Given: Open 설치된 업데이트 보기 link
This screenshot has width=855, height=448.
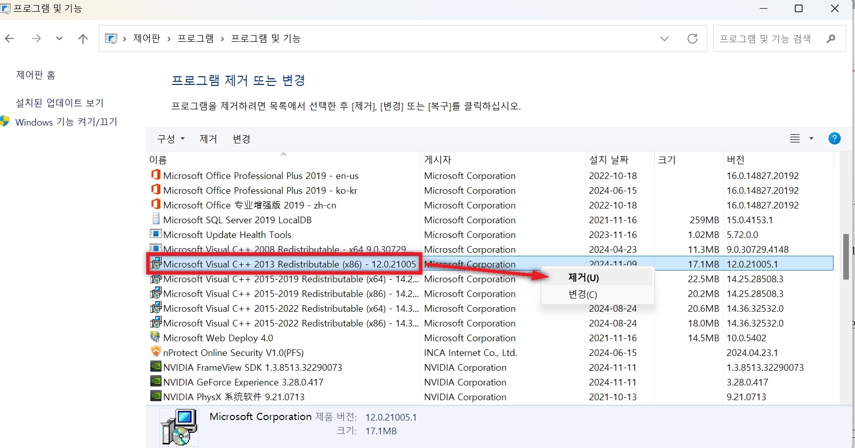Looking at the screenshot, I should (60, 103).
